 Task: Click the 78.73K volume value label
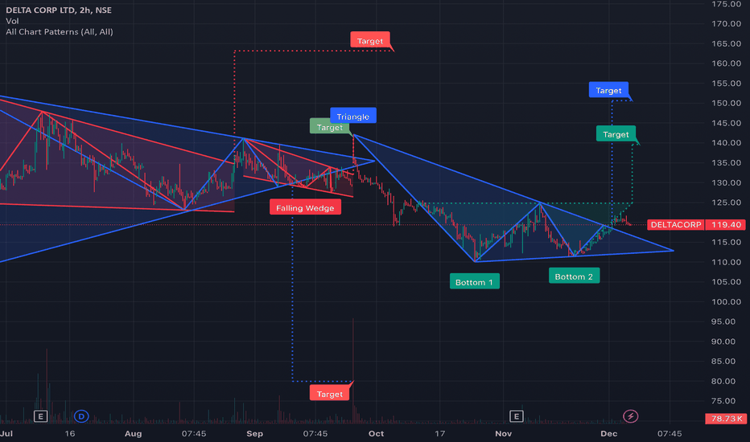726,419
